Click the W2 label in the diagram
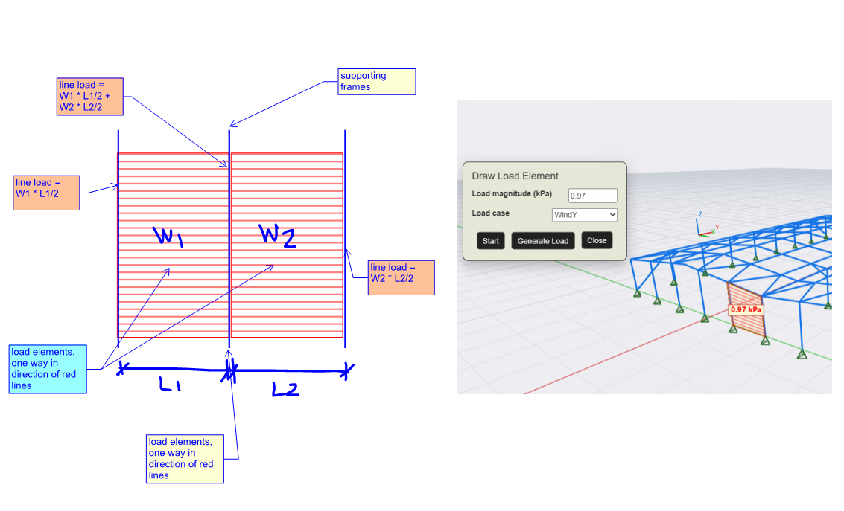 click(277, 236)
